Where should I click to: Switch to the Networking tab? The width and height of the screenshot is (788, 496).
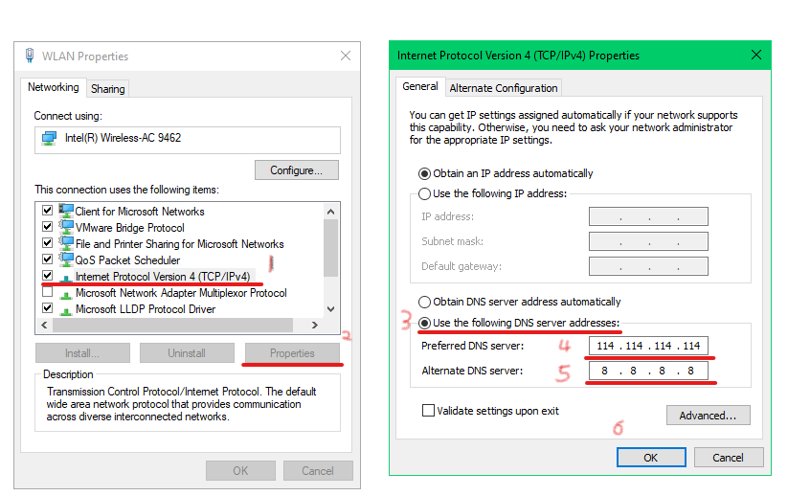pyautogui.click(x=54, y=87)
